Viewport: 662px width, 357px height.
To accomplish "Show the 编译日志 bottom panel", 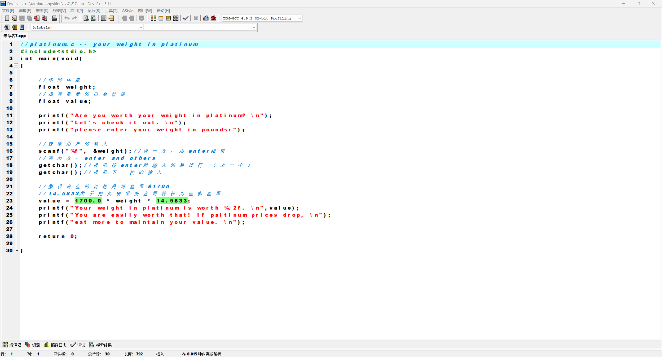I will tap(55, 345).
